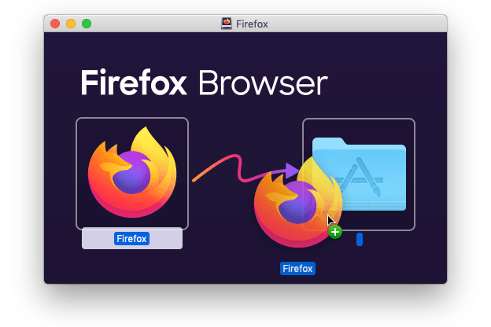Image resolution: width=491 pixels, height=327 pixels.
Task: Click the Firefox disk image icon in title bar
Action: pyautogui.click(x=227, y=24)
